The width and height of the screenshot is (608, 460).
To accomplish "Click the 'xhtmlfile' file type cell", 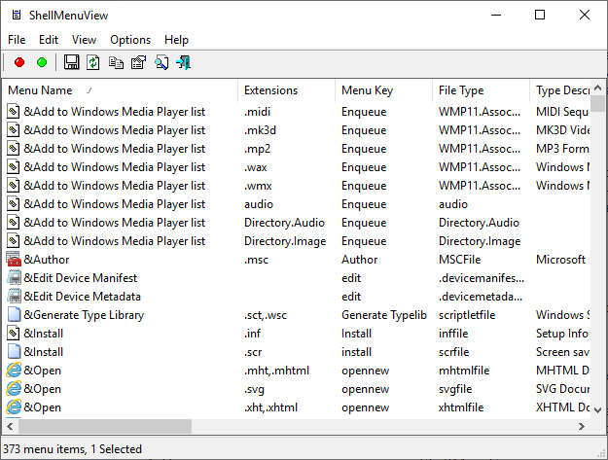I will coord(461,407).
